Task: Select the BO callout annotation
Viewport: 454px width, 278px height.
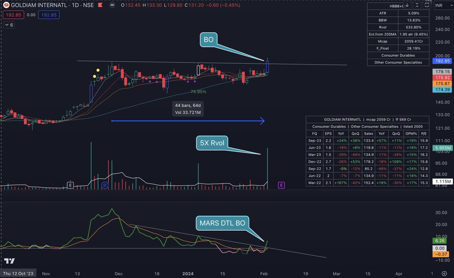Action: [208, 39]
